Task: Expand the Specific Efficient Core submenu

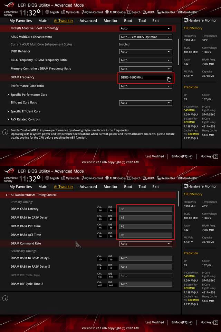Action: pyautogui.click(x=25, y=111)
